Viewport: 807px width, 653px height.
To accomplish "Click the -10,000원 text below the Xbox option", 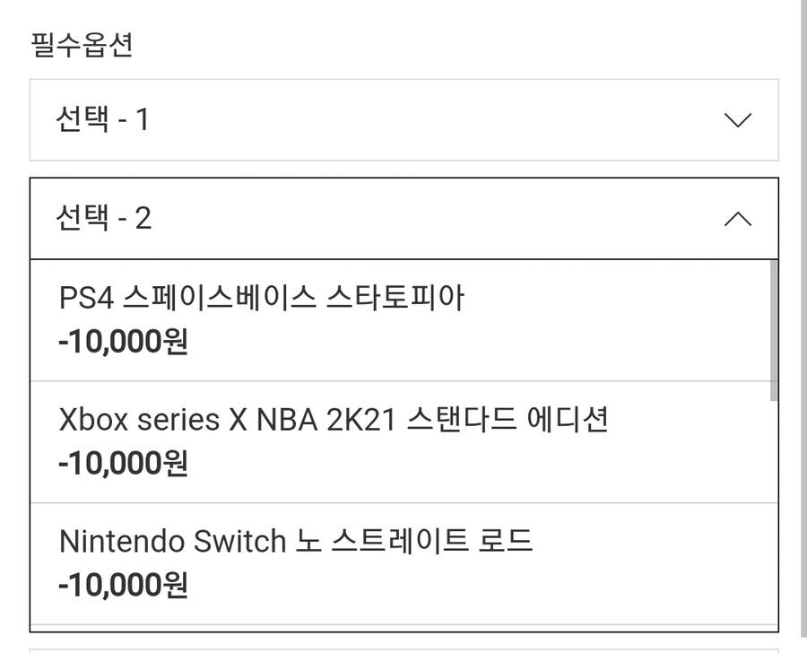I will click(x=124, y=465).
